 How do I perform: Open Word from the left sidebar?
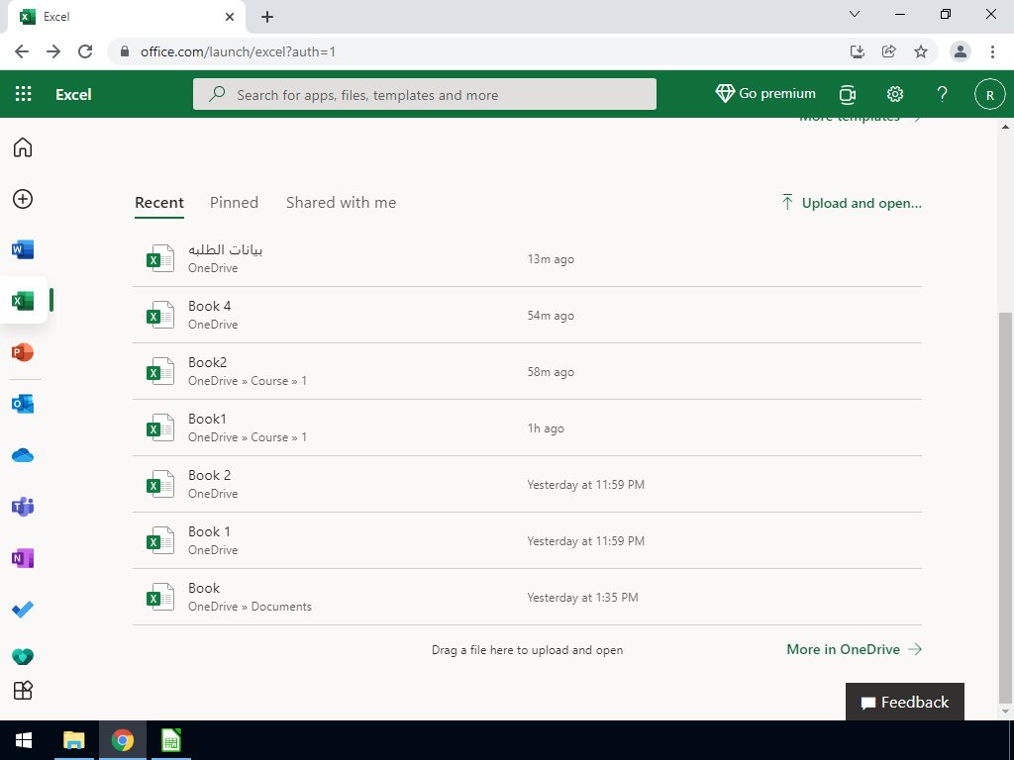tap(23, 249)
